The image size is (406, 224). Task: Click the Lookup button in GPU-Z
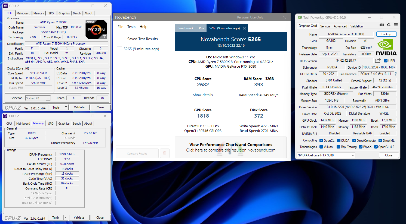click(x=386, y=34)
